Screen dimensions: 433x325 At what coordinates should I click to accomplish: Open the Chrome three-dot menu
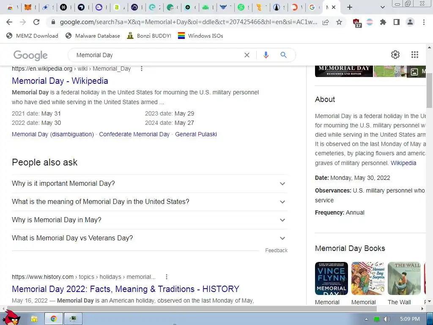(424, 22)
